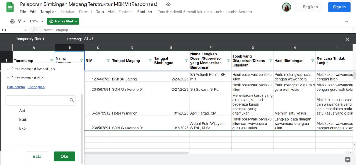Screen dimensions: 356x165
Task: Select column C header
Action: [x=98, y=48]
